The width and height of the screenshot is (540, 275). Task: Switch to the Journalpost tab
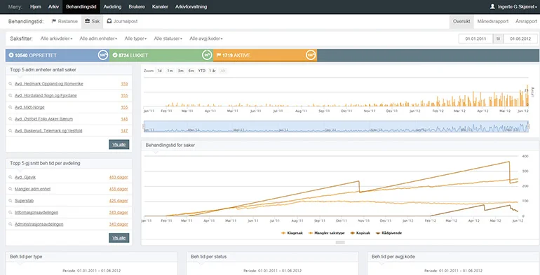click(x=122, y=21)
